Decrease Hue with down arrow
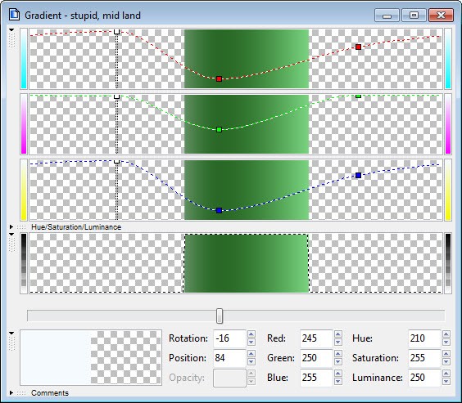Image resolution: width=462 pixels, height=403 pixels. (x=446, y=343)
